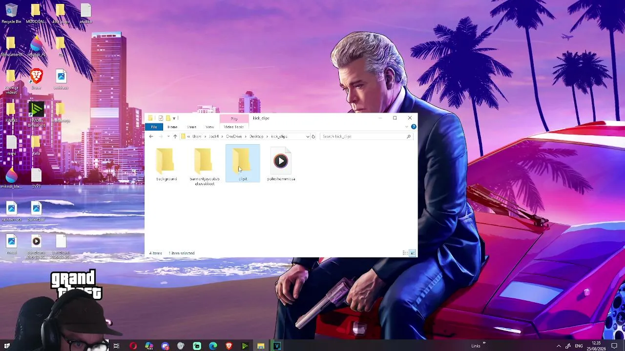625x351 pixels.
Task: Open the taskbar clock and calendar
Action: [x=596, y=346]
